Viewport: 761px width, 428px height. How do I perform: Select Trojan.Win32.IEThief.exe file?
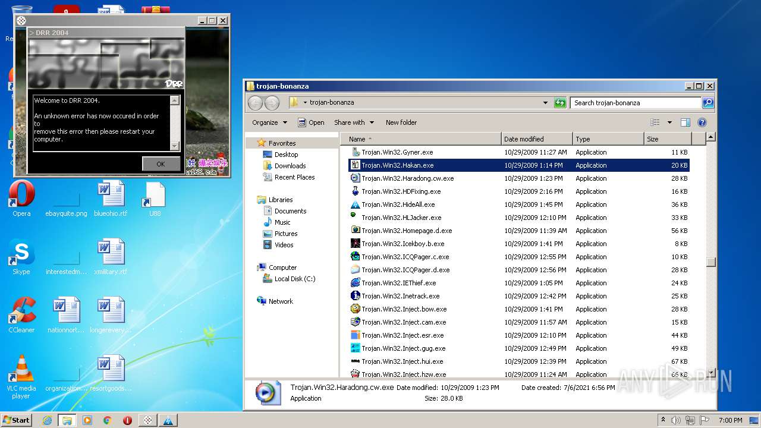tap(518, 283)
